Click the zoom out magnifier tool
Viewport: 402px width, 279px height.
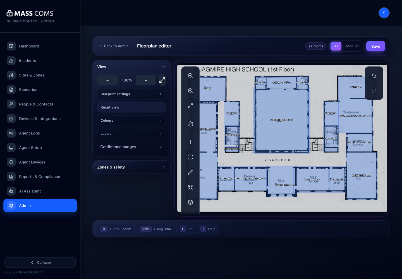click(190, 91)
